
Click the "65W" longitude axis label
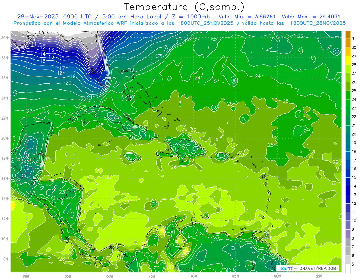click(x=236, y=276)
